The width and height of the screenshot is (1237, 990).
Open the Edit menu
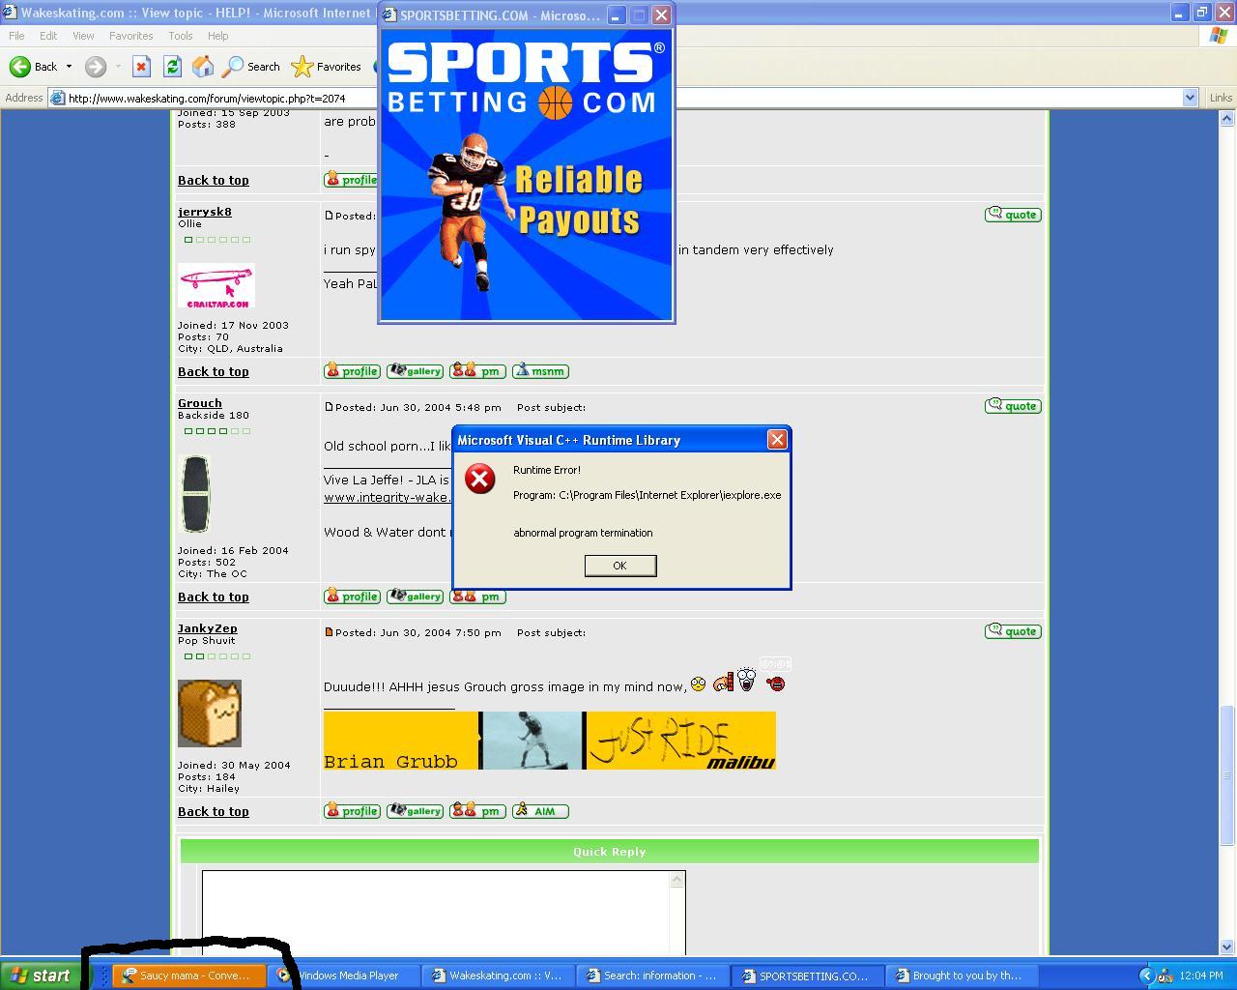tap(48, 36)
